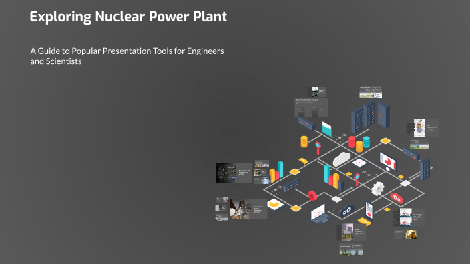The image size is (470, 264).
Task: Open the wide gray text-only slide at the top
Action: 311,107
